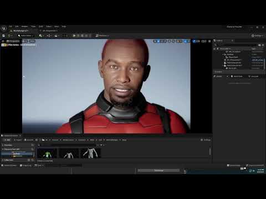Click the Outliner filter icon next to the search box
266x199 pixels.
(x=259, y=45)
